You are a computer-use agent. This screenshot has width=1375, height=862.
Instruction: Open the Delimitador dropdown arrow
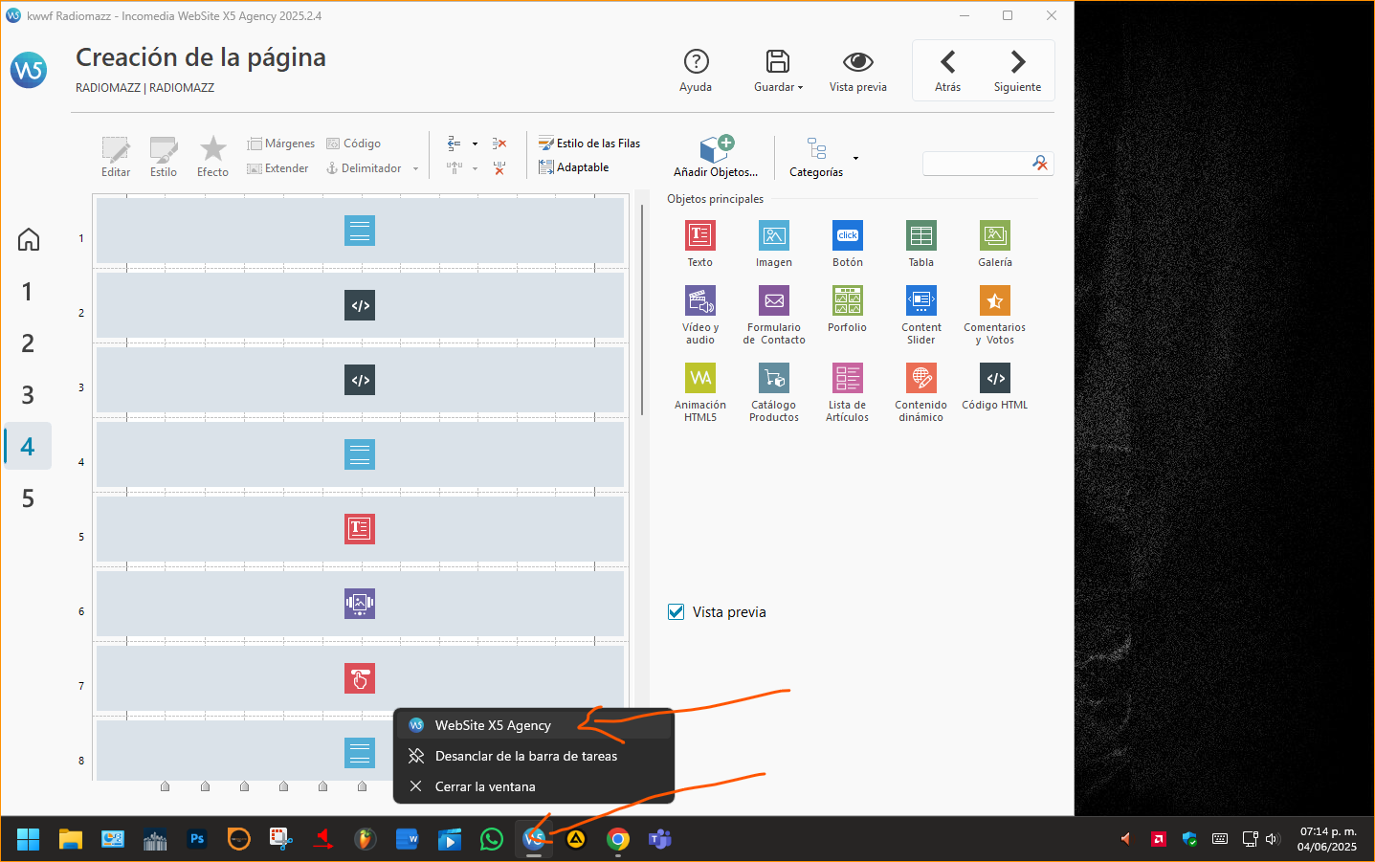[415, 168]
